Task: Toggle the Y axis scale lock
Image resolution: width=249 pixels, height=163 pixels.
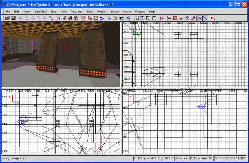Action: click(148, 18)
